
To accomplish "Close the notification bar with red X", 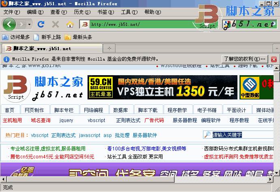I will tap(274, 59).
